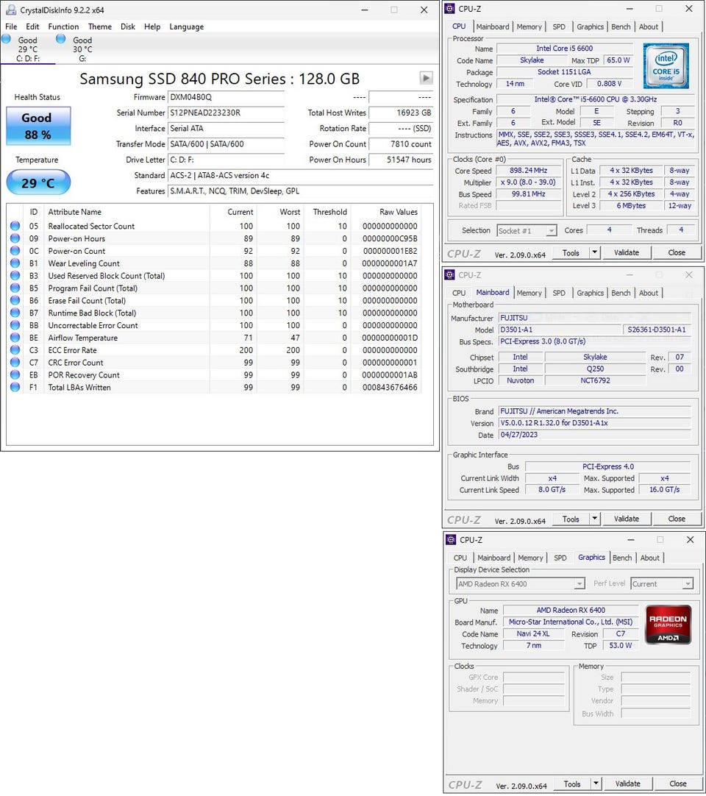Select the C: D: F: disk status icon
This screenshot has height=796, width=706.
7,38
